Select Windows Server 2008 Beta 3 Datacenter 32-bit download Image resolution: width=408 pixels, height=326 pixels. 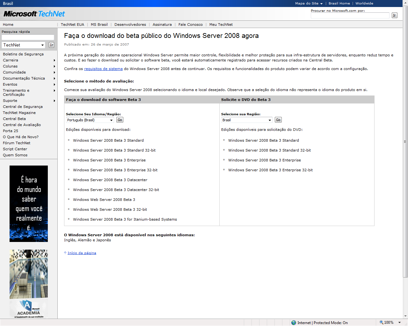click(x=116, y=190)
